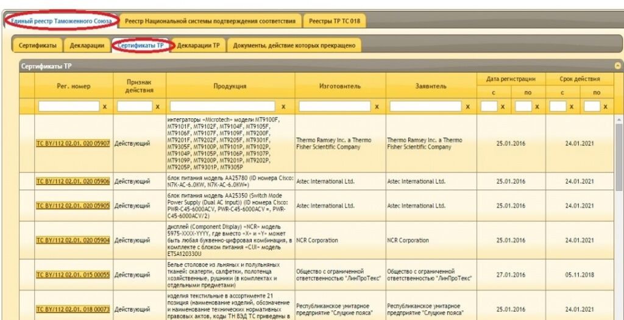
Task: Open certificate ТС BY/112 02.01. 020 05904
Action: click(x=73, y=240)
